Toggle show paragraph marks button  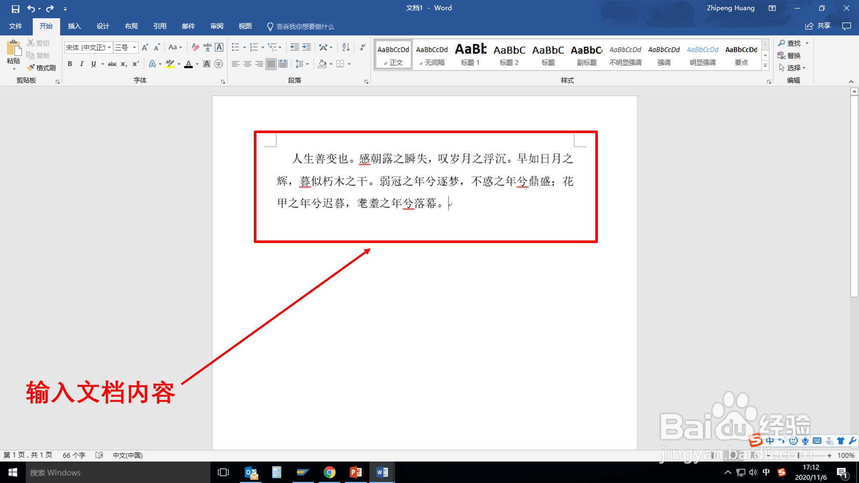pyautogui.click(x=363, y=47)
